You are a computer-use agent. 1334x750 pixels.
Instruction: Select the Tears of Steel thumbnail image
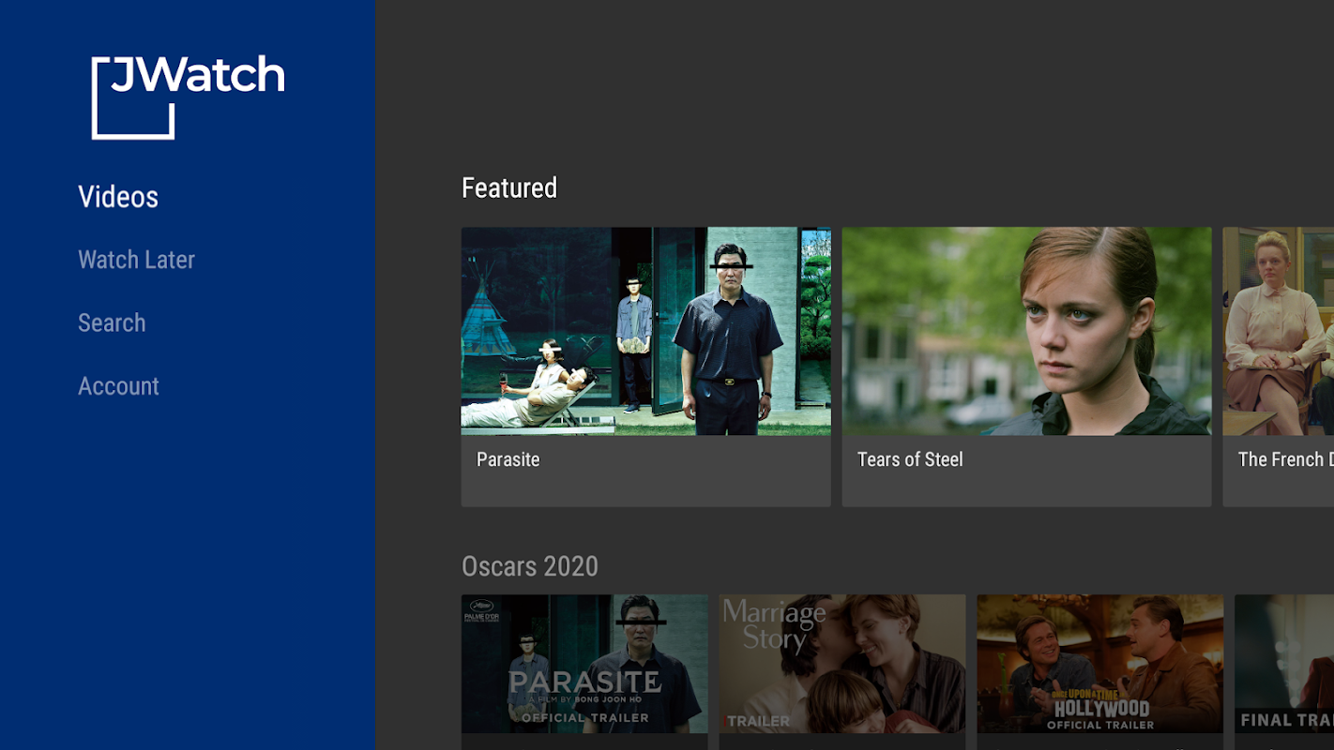point(1026,331)
